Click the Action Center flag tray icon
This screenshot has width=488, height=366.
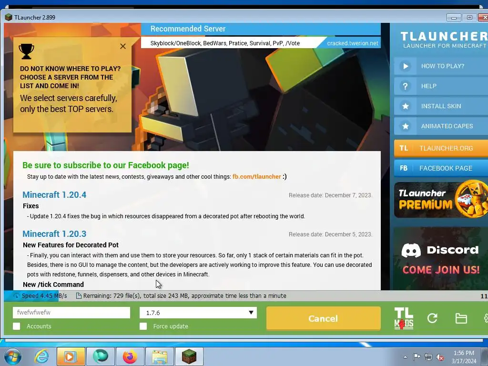417,356
